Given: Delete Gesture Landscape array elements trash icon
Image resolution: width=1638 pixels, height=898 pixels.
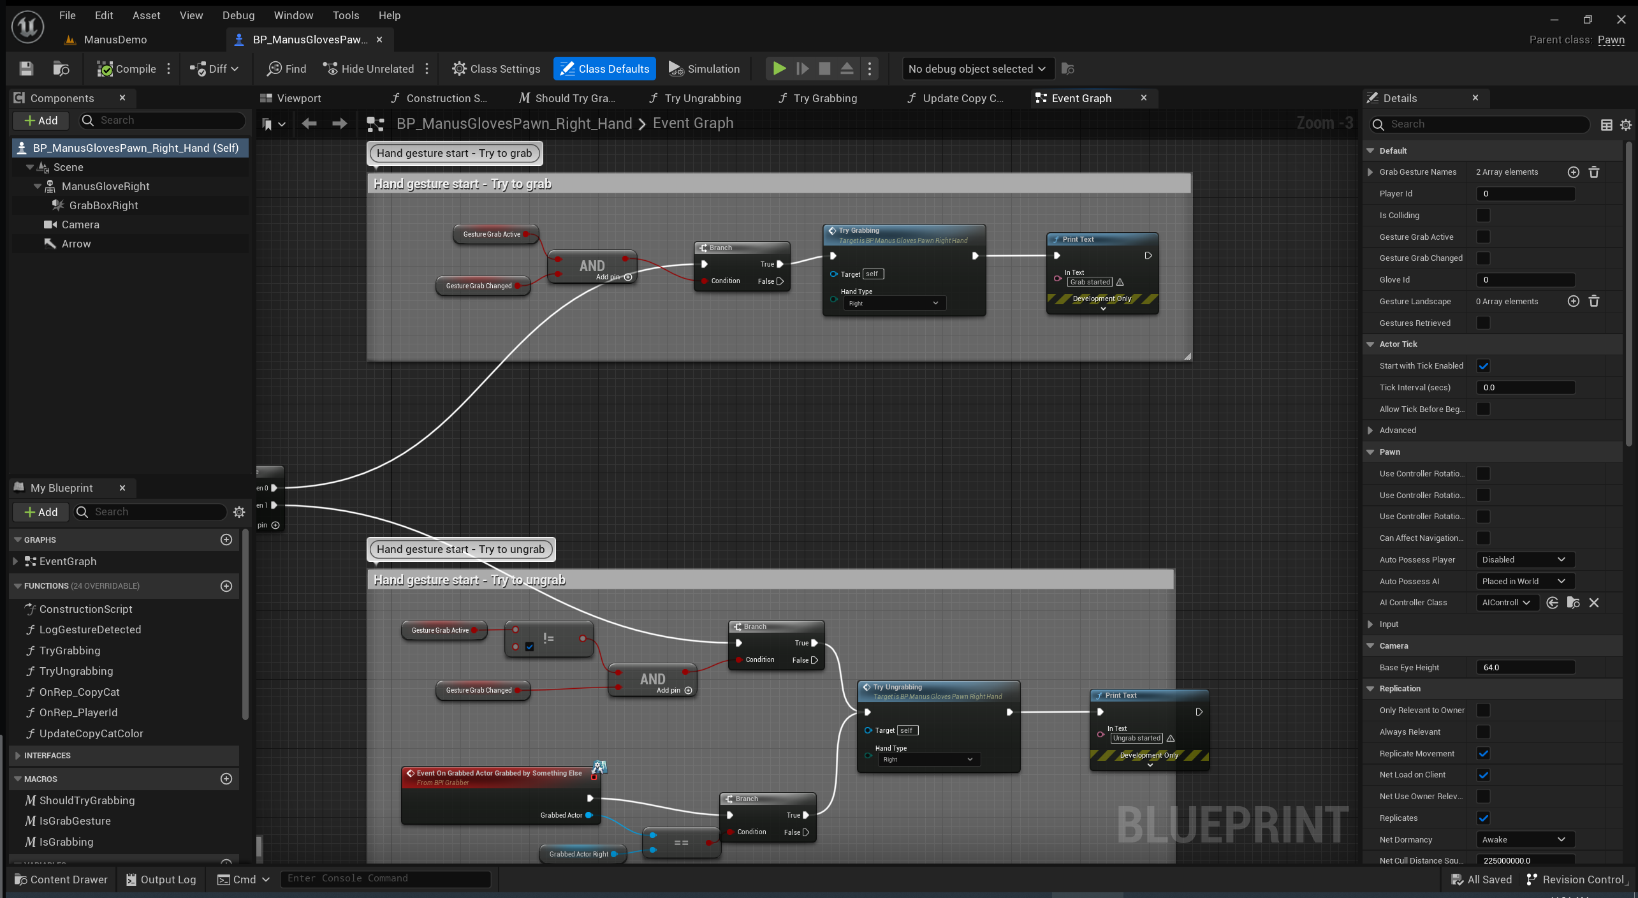Looking at the screenshot, I should (x=1593, y=301).
